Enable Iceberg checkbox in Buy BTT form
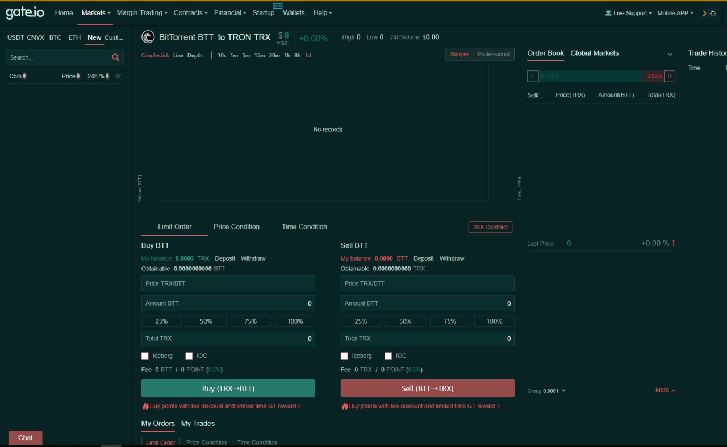Screen dimensions: 727x447 click(145, 356)
